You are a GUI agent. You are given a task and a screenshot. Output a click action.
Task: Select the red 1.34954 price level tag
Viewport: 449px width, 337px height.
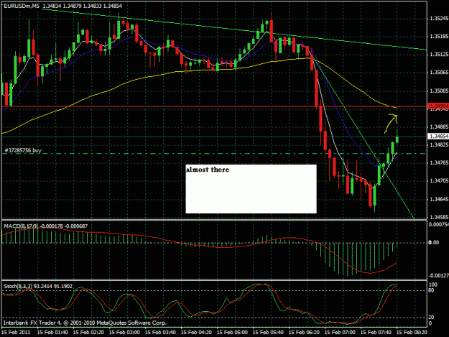coord(438,106)
